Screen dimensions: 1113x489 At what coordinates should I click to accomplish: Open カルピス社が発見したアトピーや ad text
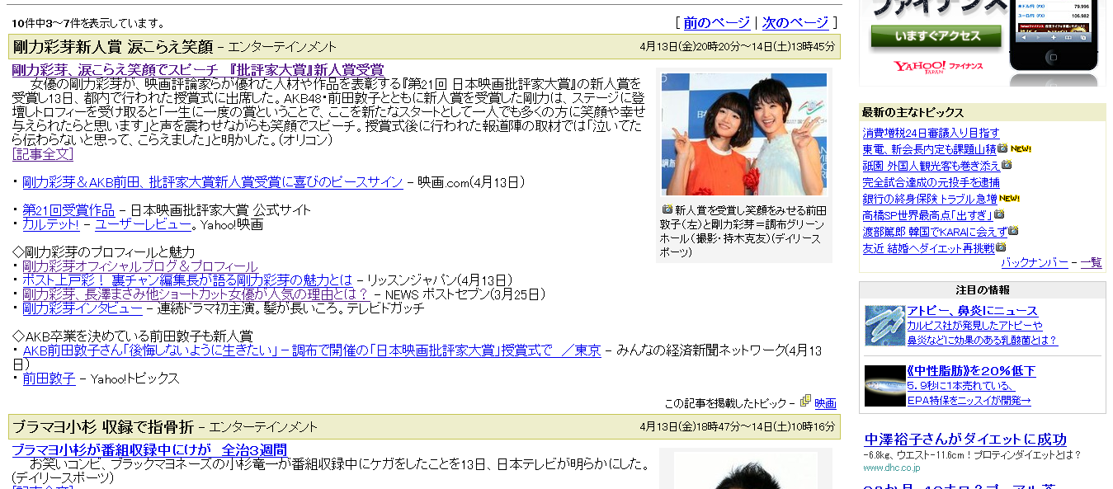[974, 326]
